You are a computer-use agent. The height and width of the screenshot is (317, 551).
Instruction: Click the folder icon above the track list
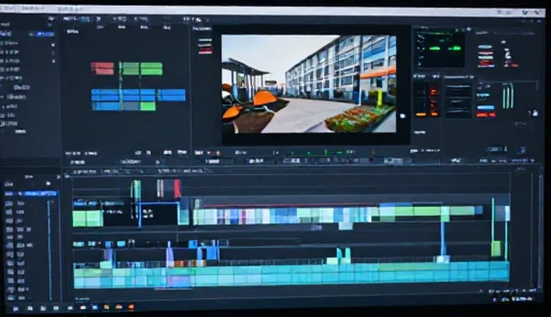coord(48,183)
